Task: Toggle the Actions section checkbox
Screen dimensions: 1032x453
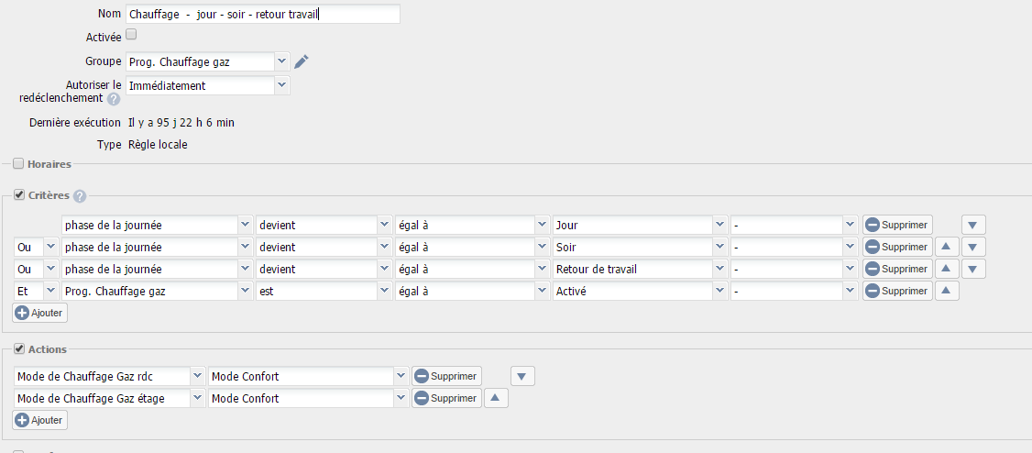Action: point(18,349)
